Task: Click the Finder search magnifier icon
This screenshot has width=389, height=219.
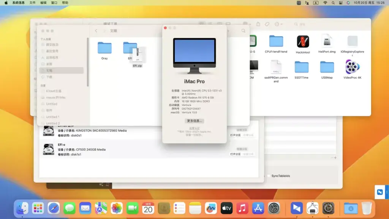Action: [x=244, y=31]
